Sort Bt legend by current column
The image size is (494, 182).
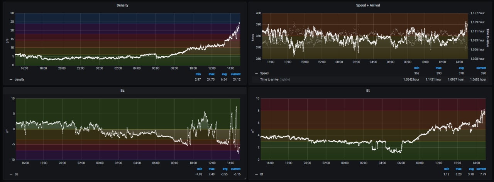pos(481,169)
